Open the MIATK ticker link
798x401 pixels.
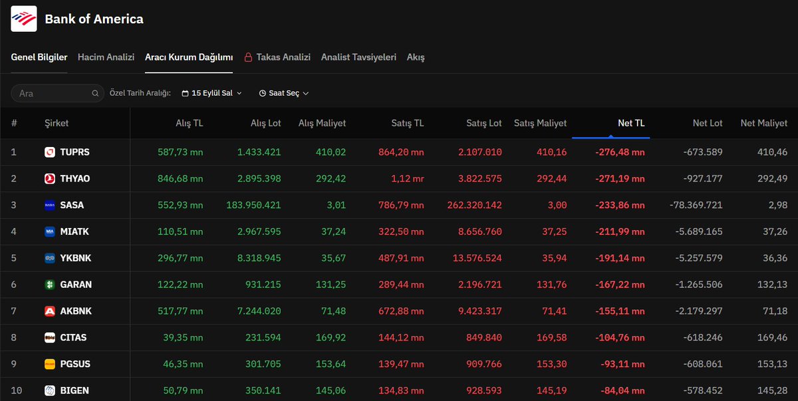click(74, 231)
